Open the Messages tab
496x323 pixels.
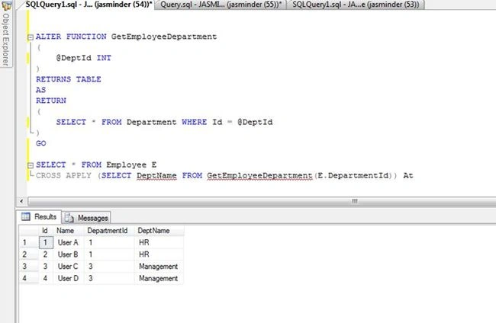(x=86, y=218)
